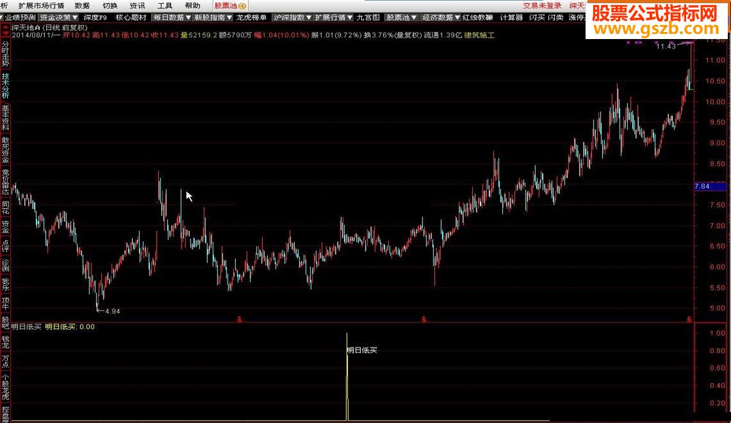
Task: Open the 工具 menu
Action: pos(165,6)
